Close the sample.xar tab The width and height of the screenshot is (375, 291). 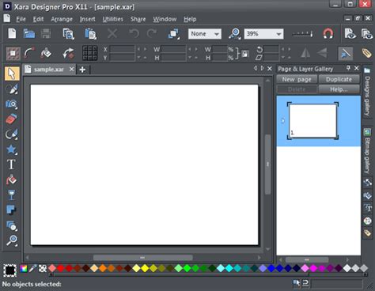[x=71, y=69]
